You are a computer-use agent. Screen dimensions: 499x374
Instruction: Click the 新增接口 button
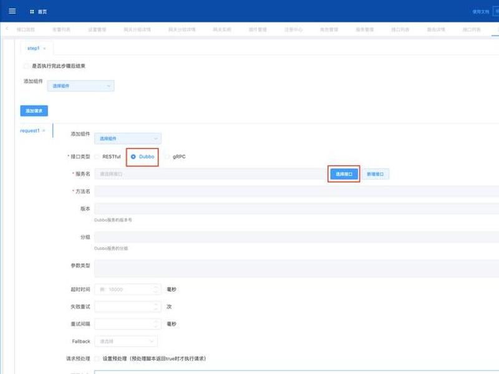(375, 174)
